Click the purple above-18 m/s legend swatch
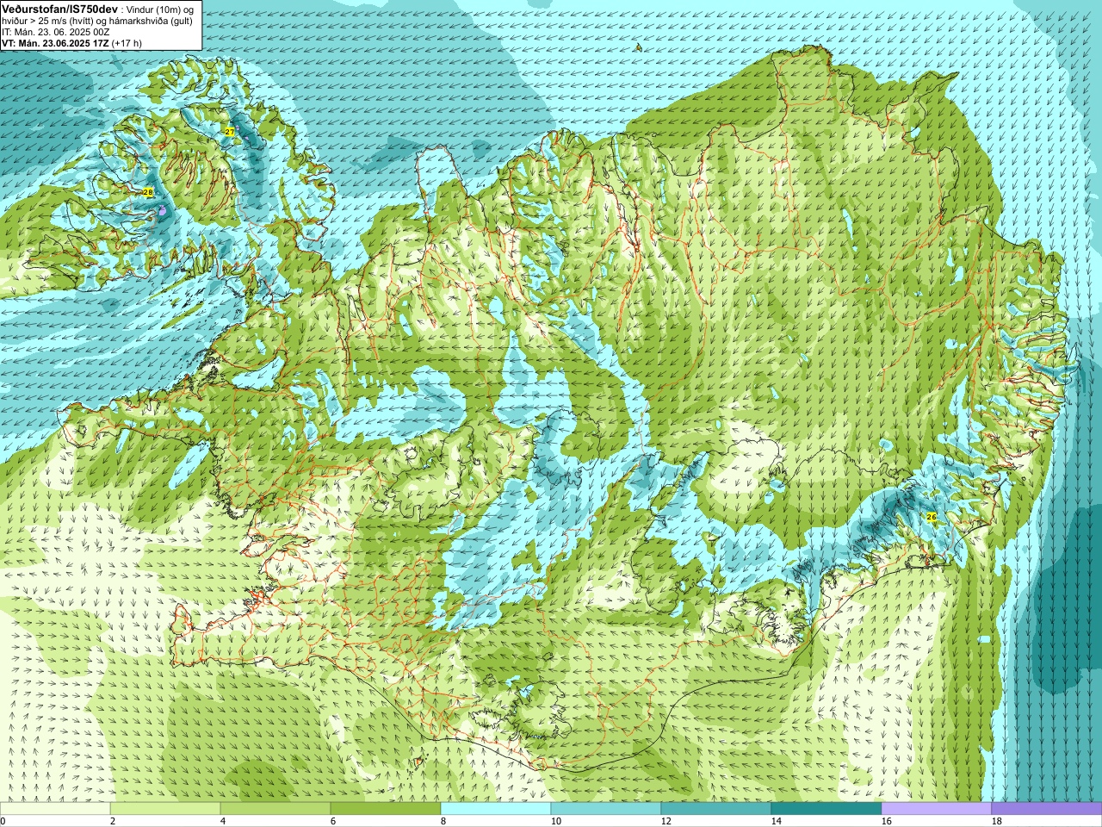1102x827 pixels. coord(1047,809)
